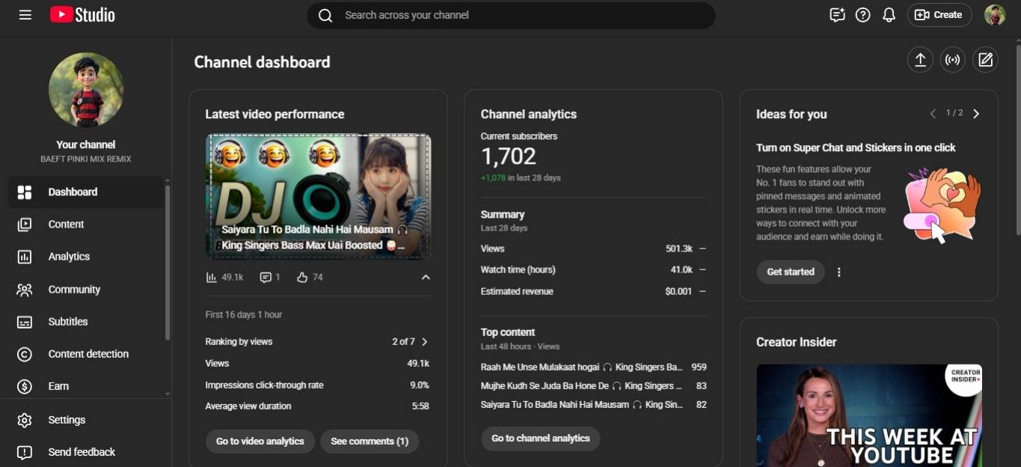Screen dimensions: 1021x467
Task: Open the hamburger navigation menu
Action: (x=25, y=15)
